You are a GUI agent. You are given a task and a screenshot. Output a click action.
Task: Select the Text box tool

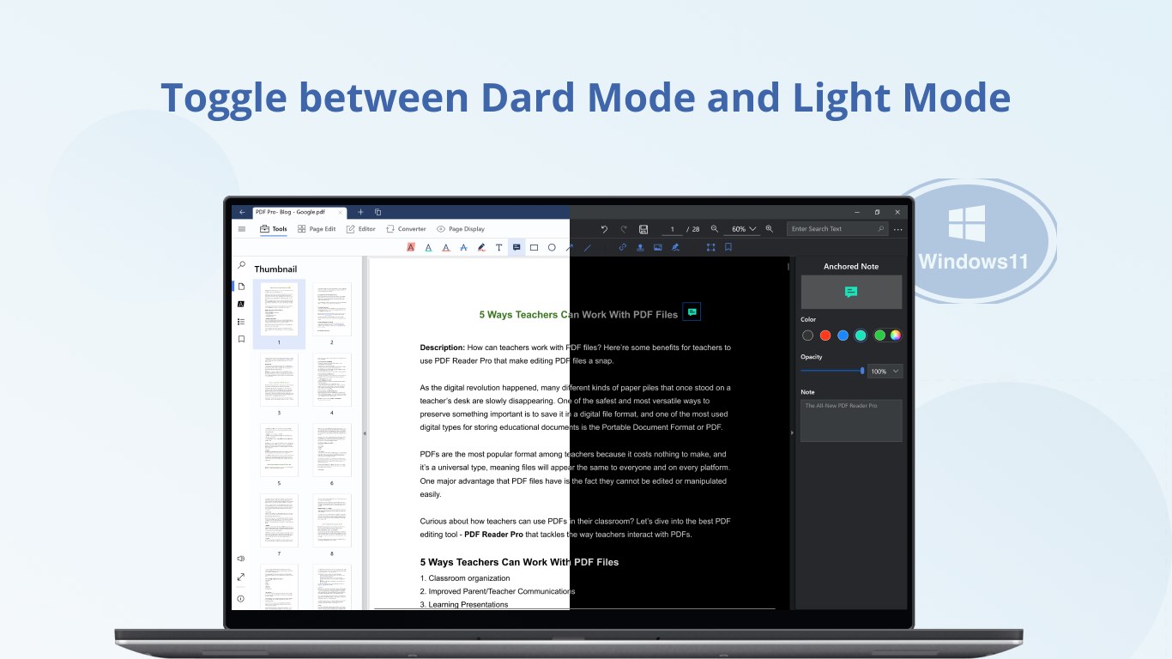click(498, 247)
